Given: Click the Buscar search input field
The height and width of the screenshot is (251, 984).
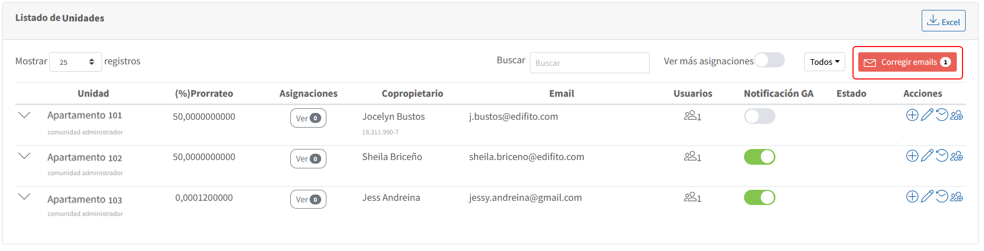Looking at the screenshot, I should [x=589, y=63].
